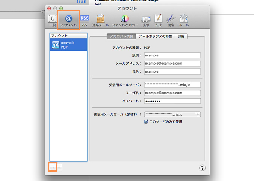This screenshot has height=181, width=254.
Task: Open フォントとカラー preferences
Action: click(x=124, y=20)
